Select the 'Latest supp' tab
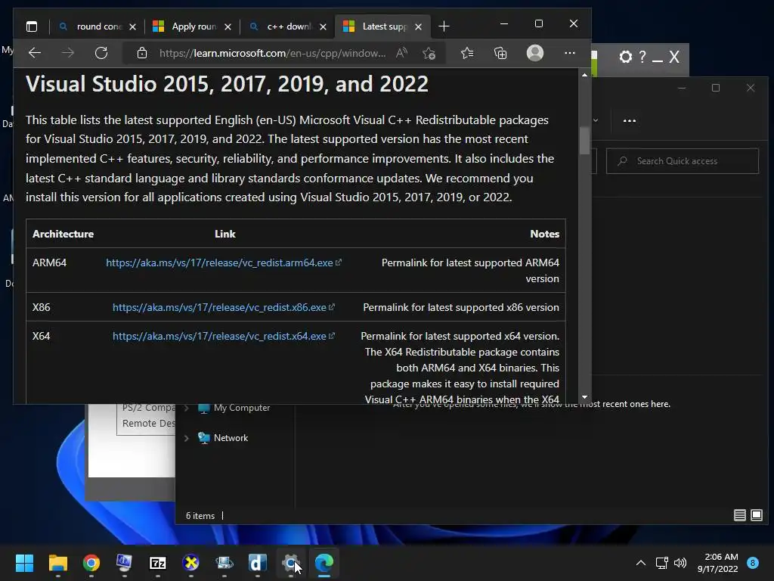774x581 pixels. pyautogui.click(x=383, y=26)
